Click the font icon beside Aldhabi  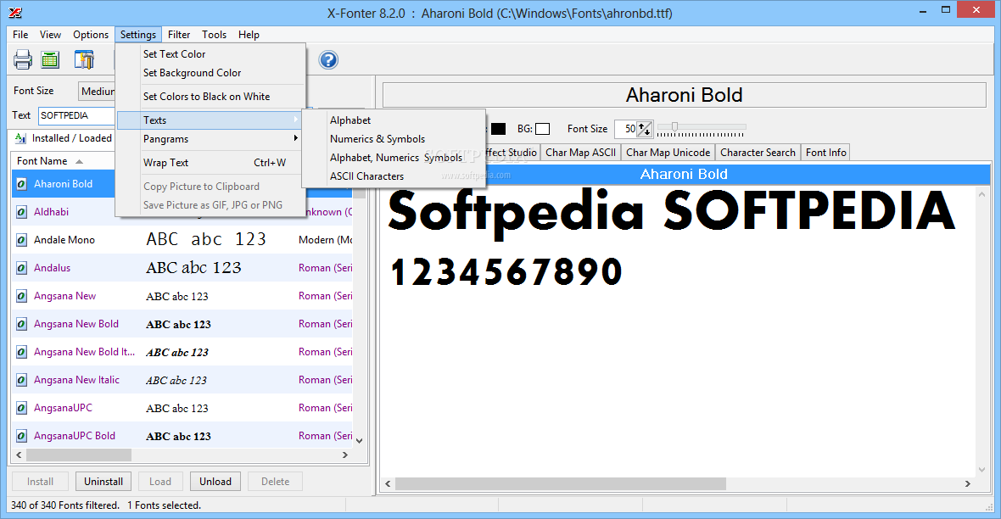tap(22, 212)
